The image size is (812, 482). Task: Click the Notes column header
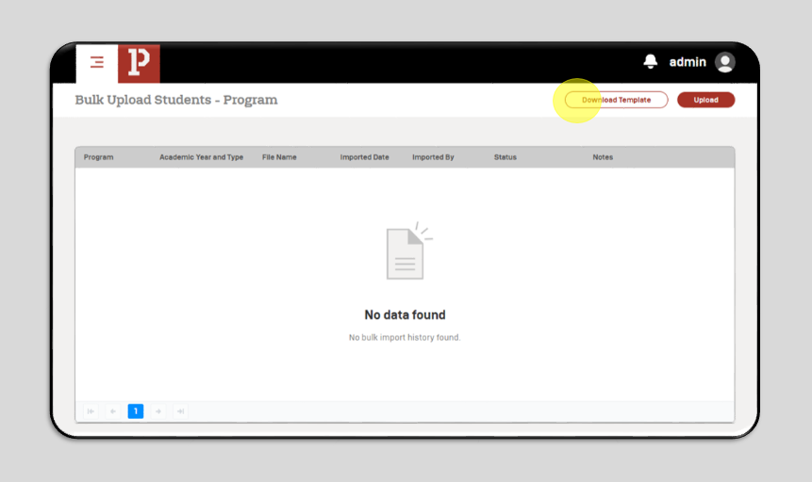pos(603,157)
